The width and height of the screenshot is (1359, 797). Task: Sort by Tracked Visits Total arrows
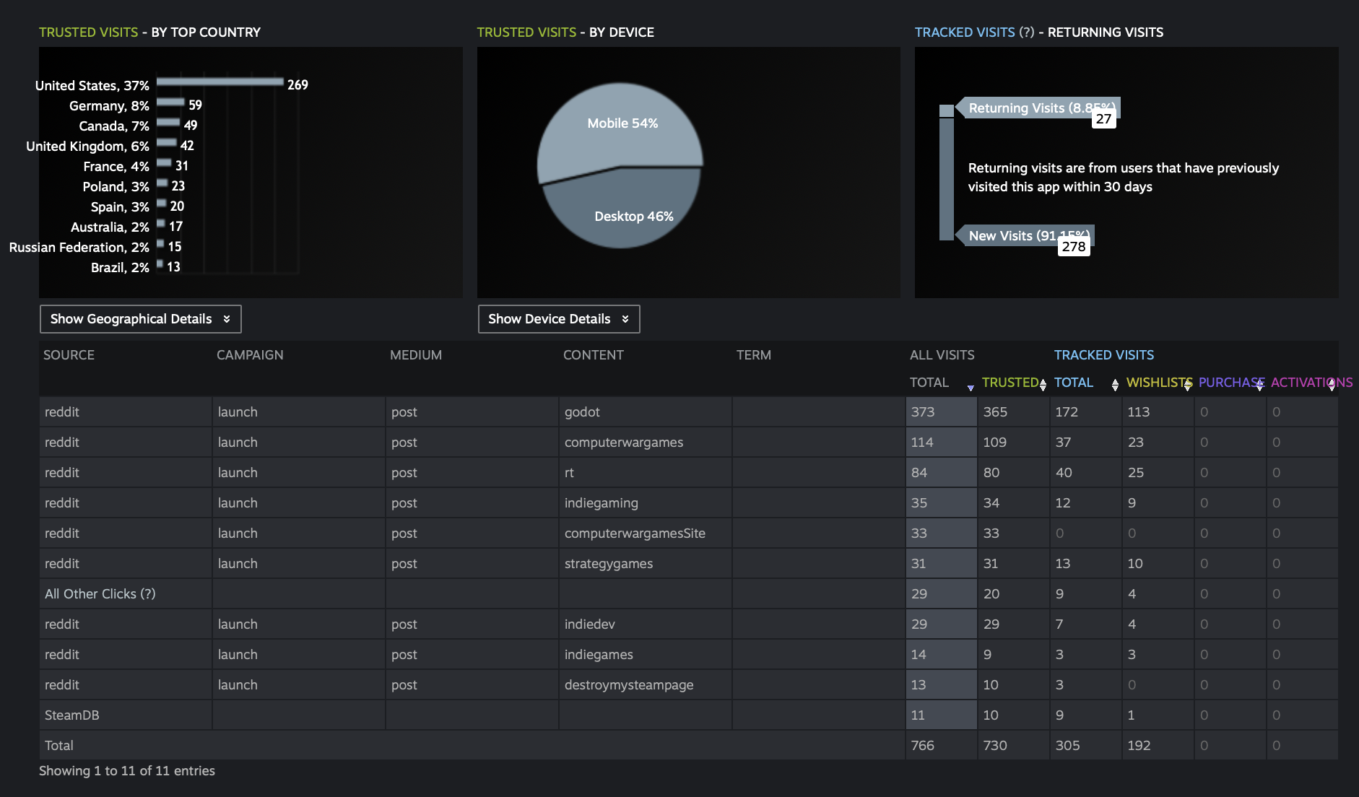1115,385
